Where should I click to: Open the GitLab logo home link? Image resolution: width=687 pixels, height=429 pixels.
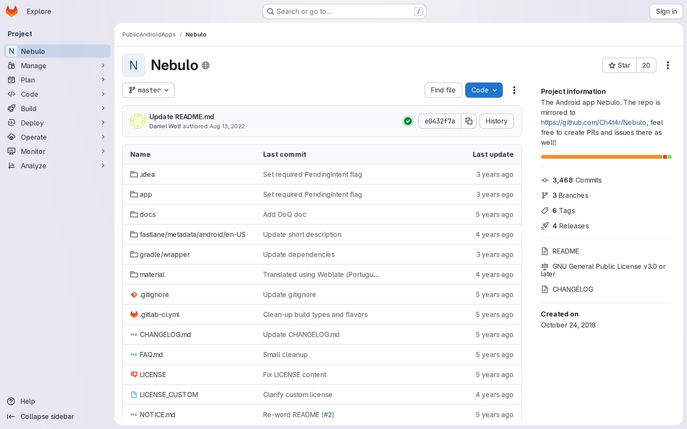click(x=12, y=11)
